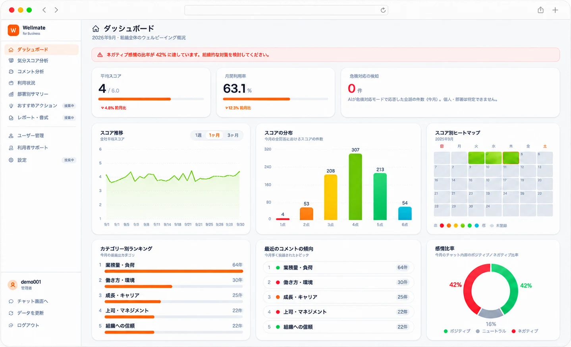Open ユーザー管理 menu item
Image resolution: width=571 pixels, height=347 pixels.
click(42, 136)
